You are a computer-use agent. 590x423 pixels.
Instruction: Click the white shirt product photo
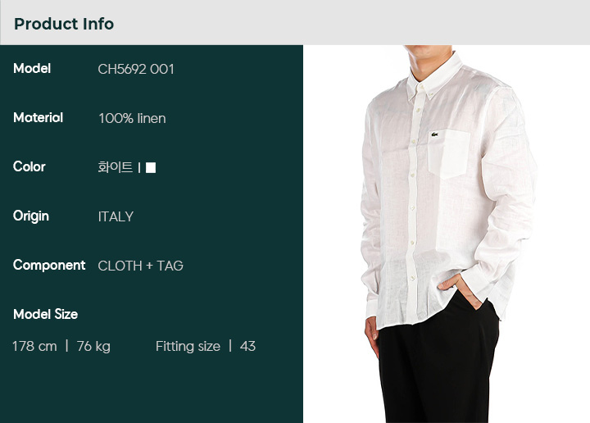[447, 234]
